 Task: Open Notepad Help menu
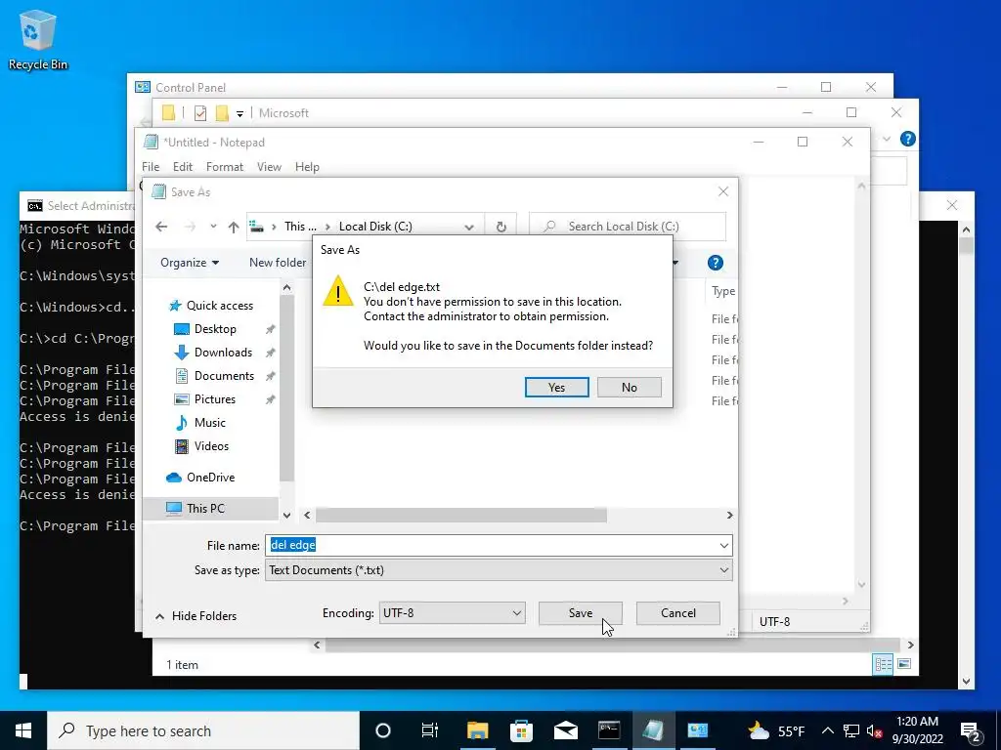coord(307,167)
